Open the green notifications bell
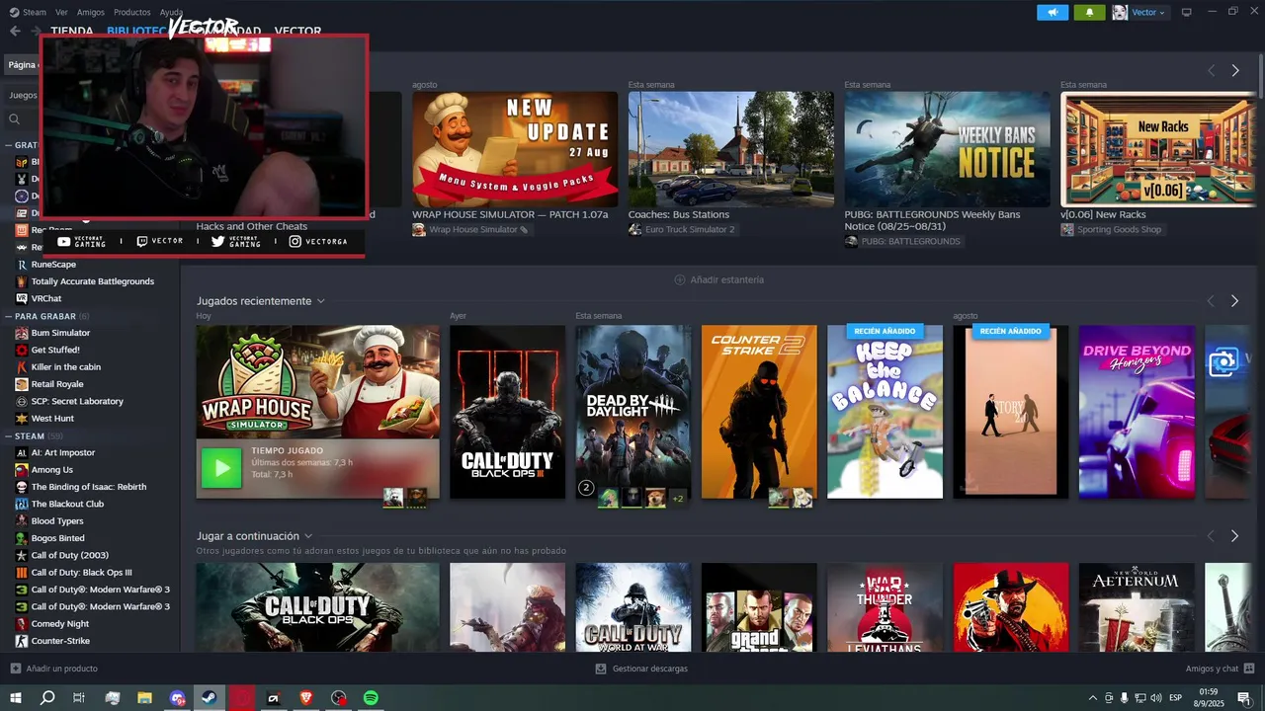 (1089, 12)
